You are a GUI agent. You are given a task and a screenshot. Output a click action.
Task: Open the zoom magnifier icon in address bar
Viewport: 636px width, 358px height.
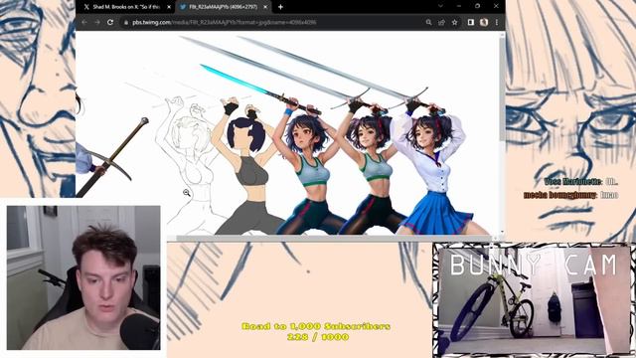(x=428, y=22)
